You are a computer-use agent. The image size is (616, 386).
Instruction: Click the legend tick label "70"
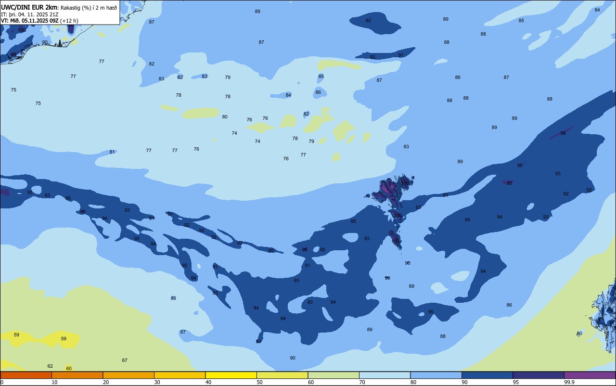[x=362, y=382]
